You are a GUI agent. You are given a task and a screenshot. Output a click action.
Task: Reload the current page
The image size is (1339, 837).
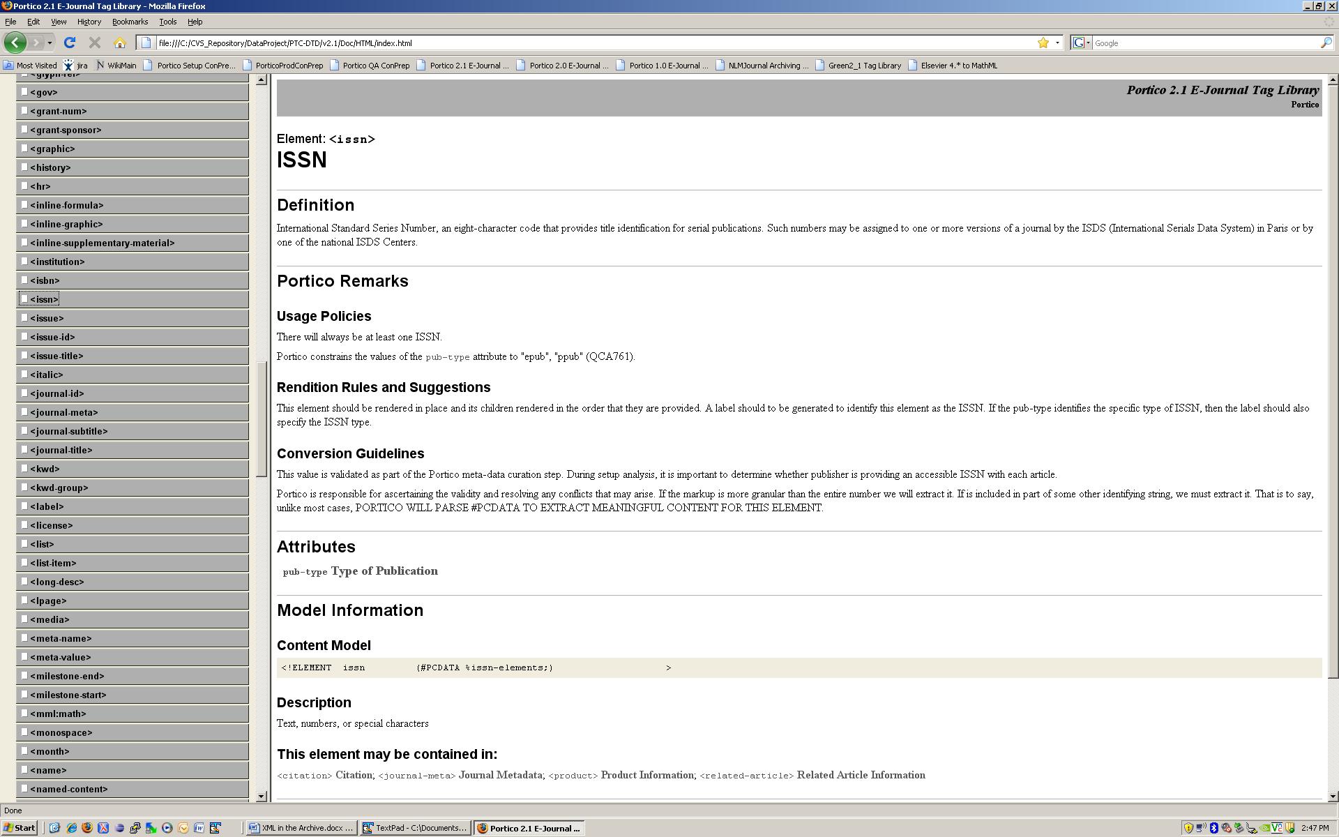click(x=69, y=43)
